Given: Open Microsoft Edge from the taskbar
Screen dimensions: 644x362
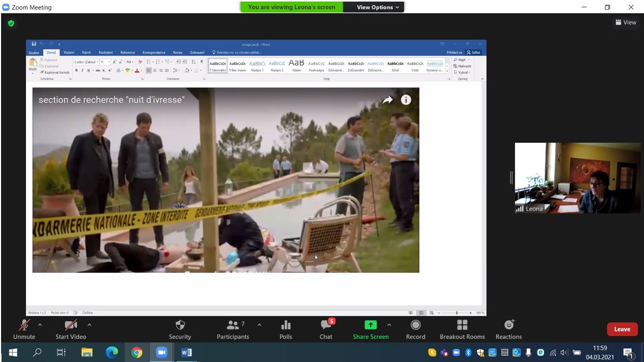Looking at the screenshot, I should tap(112, 353).
